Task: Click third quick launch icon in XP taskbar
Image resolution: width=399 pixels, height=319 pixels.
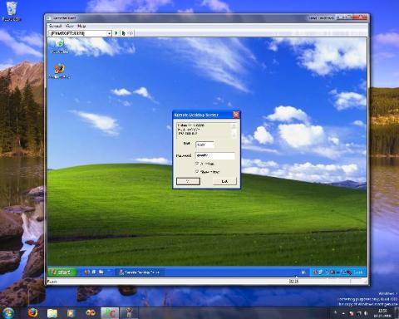Action: pyautogui.click(x=101, y=272)
